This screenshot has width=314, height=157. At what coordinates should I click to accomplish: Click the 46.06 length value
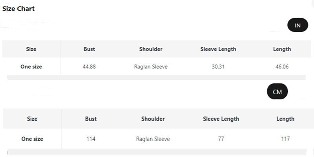pyautogui.click(x=282, y=67)
